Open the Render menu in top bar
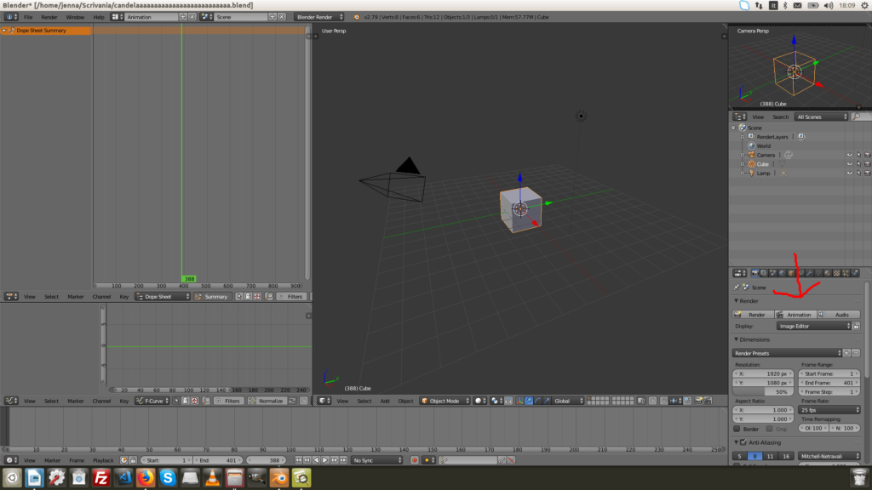 pyautogui.click(x=49, y=17)
